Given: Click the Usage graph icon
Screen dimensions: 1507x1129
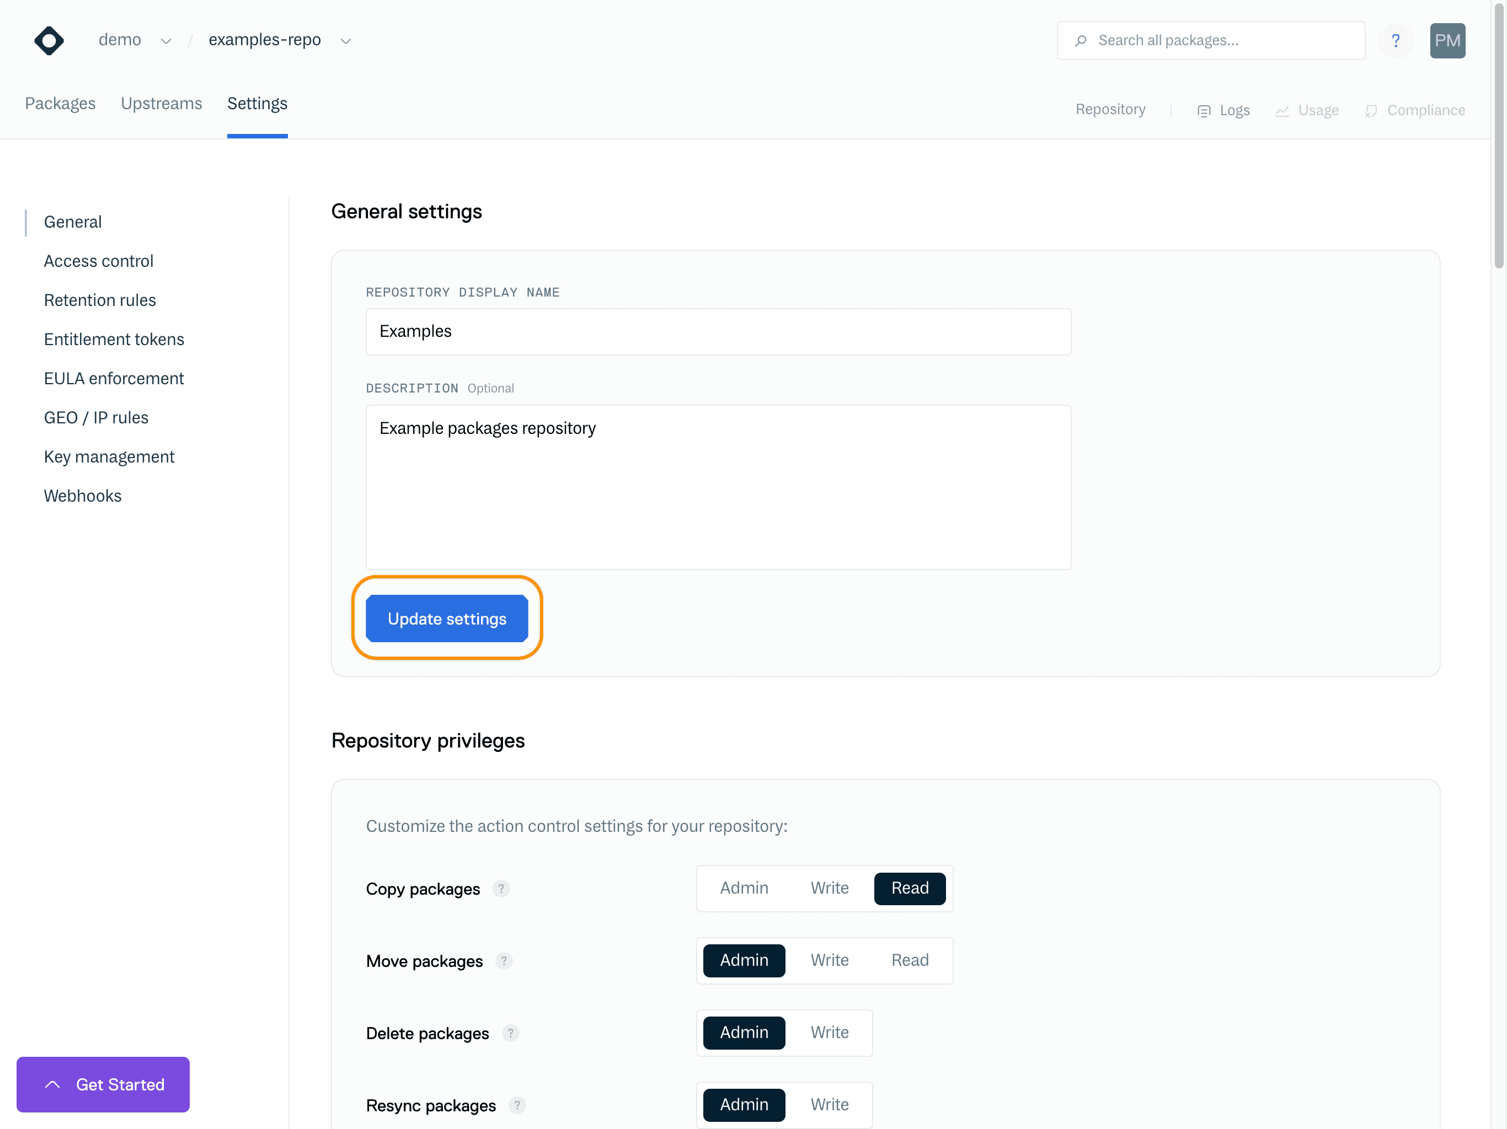Looking at the screenshot, I should 1282,110.
